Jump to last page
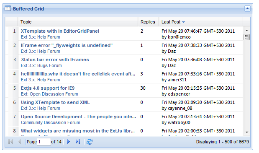 [x=78, y=142]
